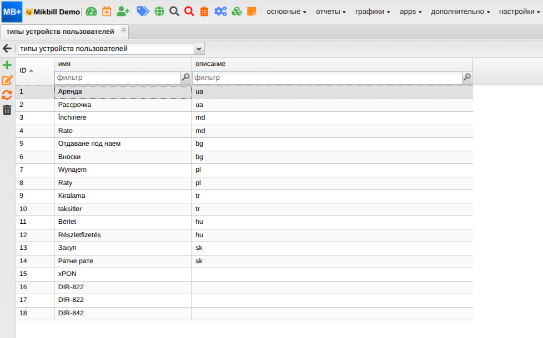543x338 pixels.
Task: Click the описание column header
Action: tap(332, 64)
